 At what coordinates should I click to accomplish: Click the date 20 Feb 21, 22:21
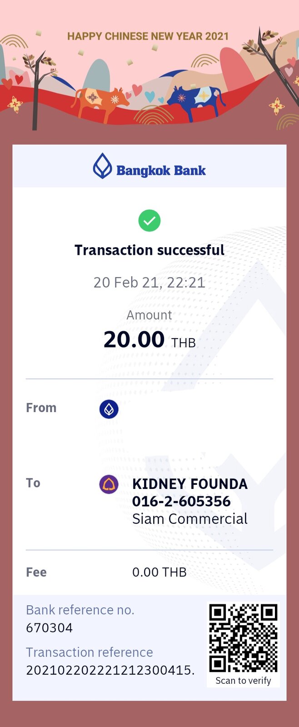coord(149,283)
